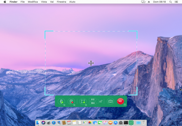Toggle the aspect ratio lock
Screen dimensions: 182x126
[101, 101]
